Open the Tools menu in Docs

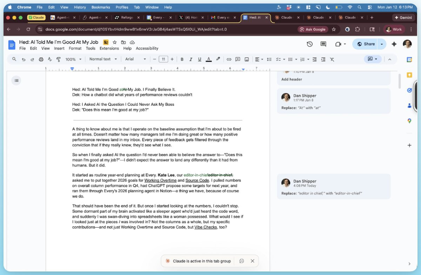[91, 48]
